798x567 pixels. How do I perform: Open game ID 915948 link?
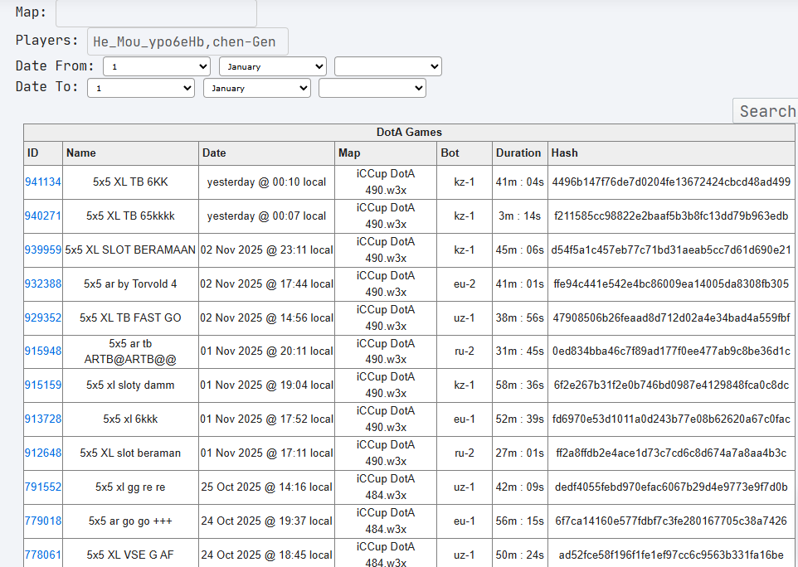(43, 351)
